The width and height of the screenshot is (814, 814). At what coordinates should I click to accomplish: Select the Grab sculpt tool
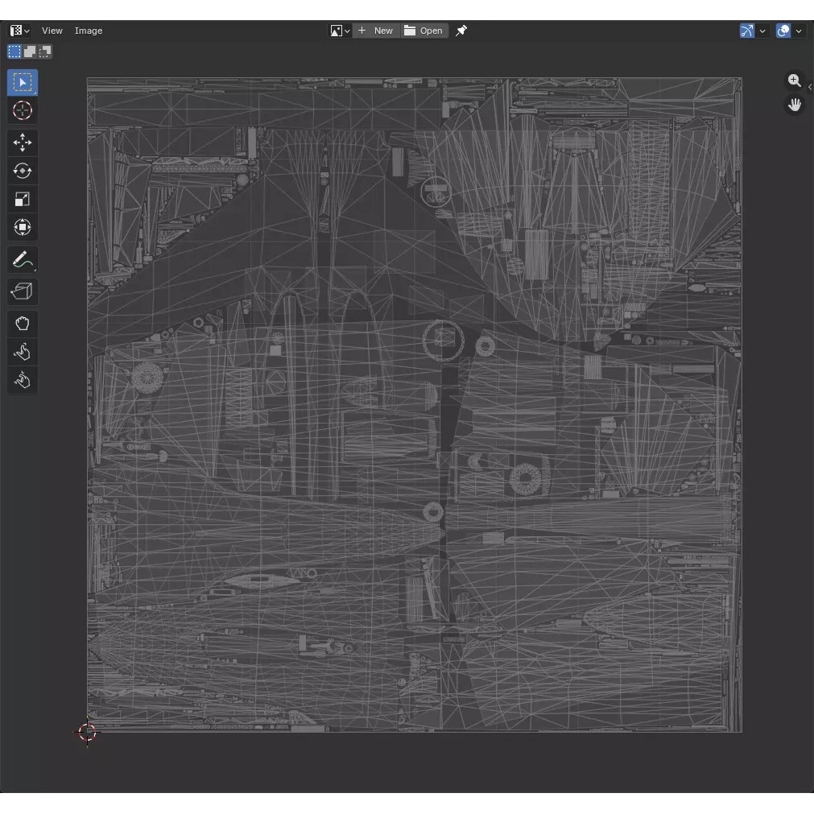23,324
